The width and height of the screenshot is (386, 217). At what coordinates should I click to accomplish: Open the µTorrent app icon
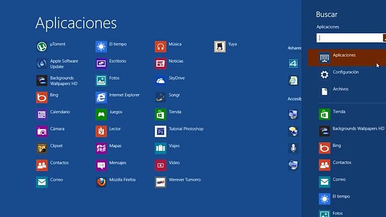(42, 46)
